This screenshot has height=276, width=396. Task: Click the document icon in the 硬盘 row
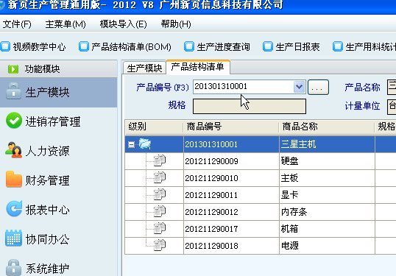(x=160, y=160)
